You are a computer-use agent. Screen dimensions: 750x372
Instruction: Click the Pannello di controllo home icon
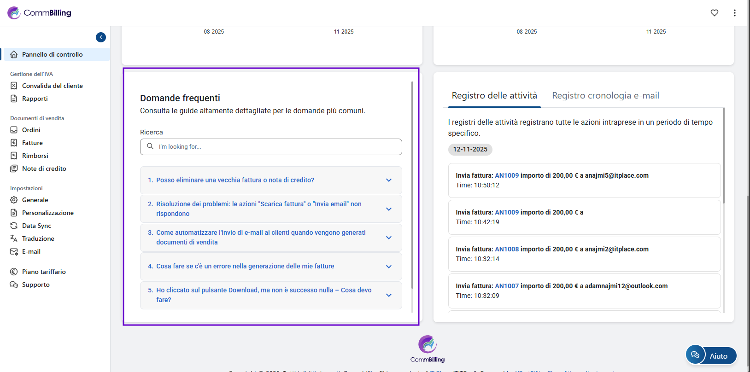tap(14, 54)
